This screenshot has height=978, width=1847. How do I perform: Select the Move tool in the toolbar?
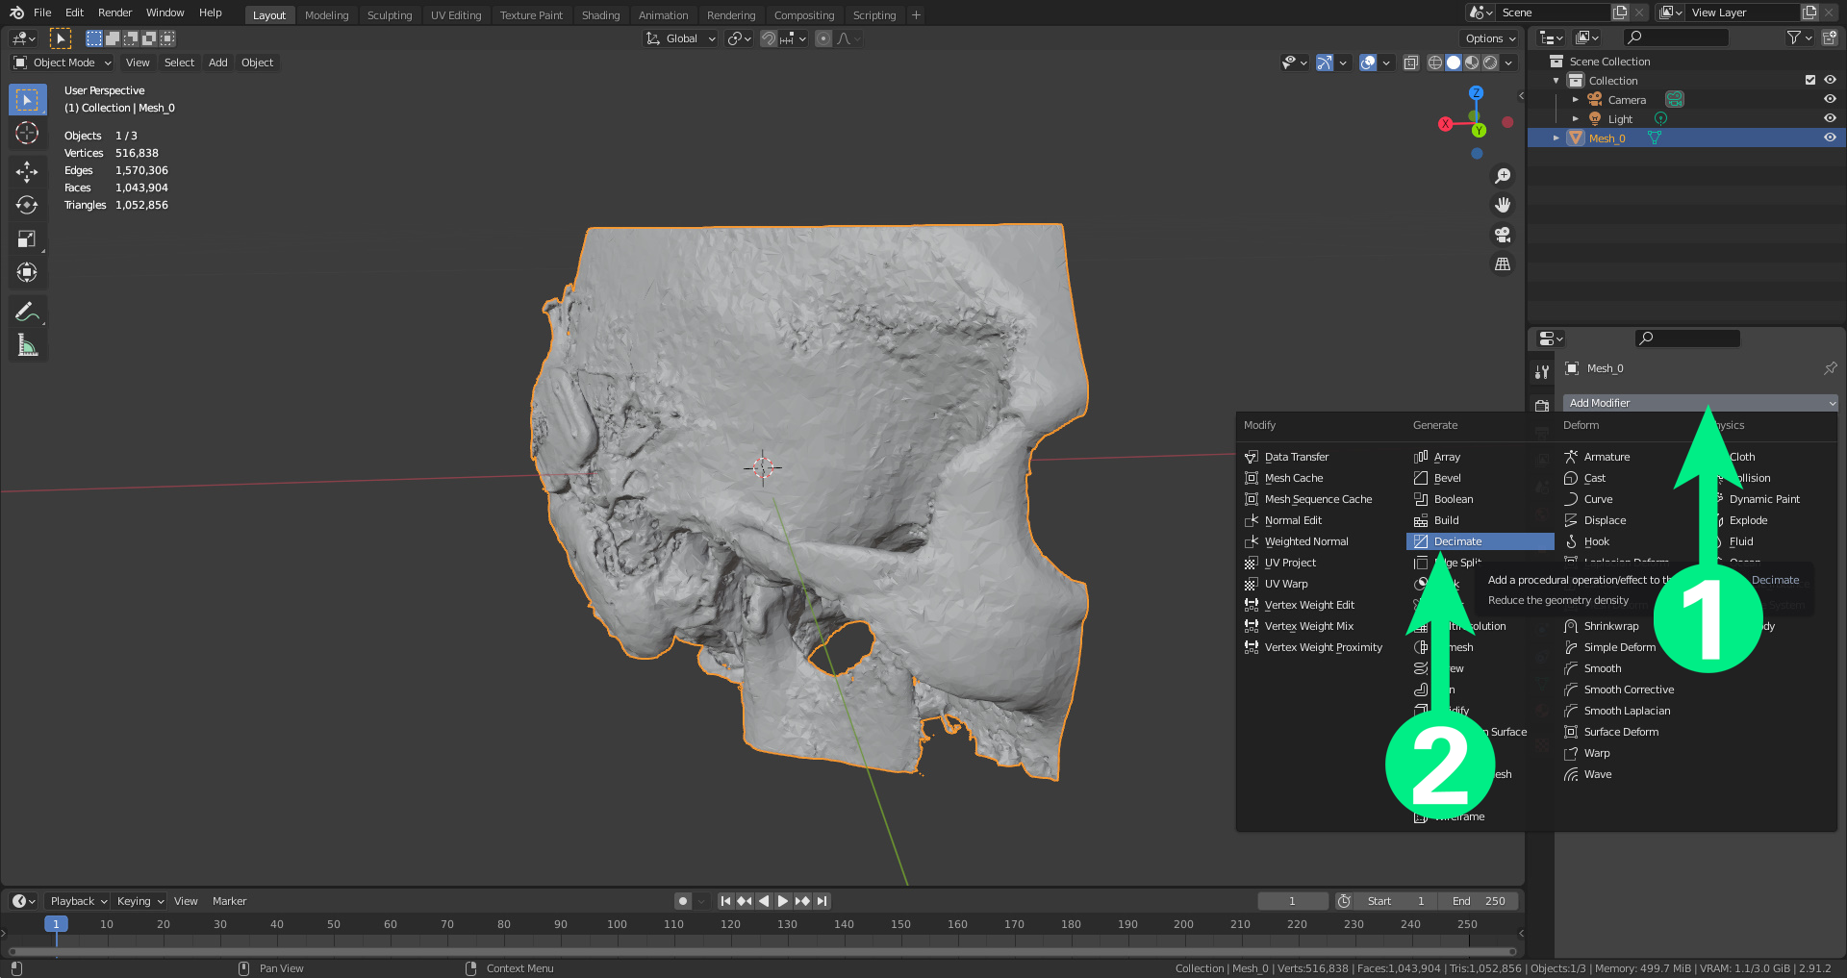point(27,172)
